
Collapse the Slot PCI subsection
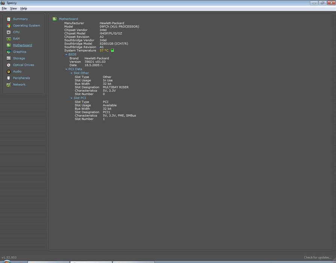click(x=72, y=98)
